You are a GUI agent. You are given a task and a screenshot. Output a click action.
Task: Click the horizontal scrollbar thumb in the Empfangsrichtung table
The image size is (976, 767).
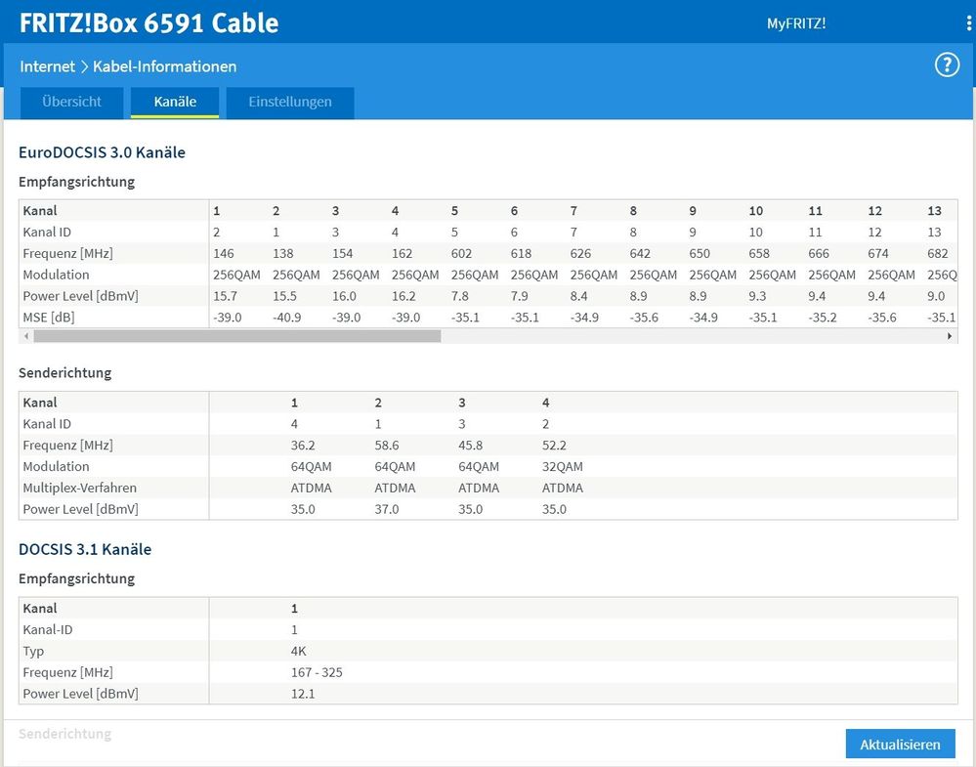(x=236, y=335)
